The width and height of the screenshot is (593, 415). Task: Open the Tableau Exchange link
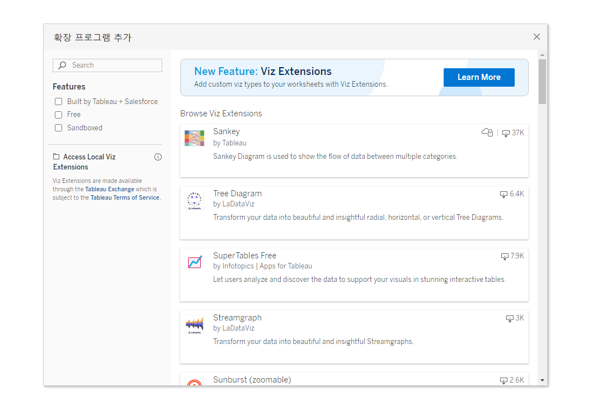(110, 189)
